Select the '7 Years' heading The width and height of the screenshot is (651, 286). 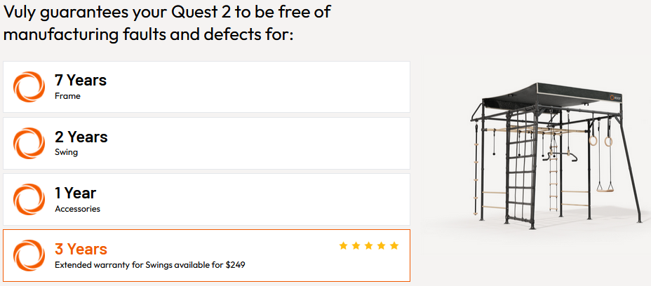[81, 80]
